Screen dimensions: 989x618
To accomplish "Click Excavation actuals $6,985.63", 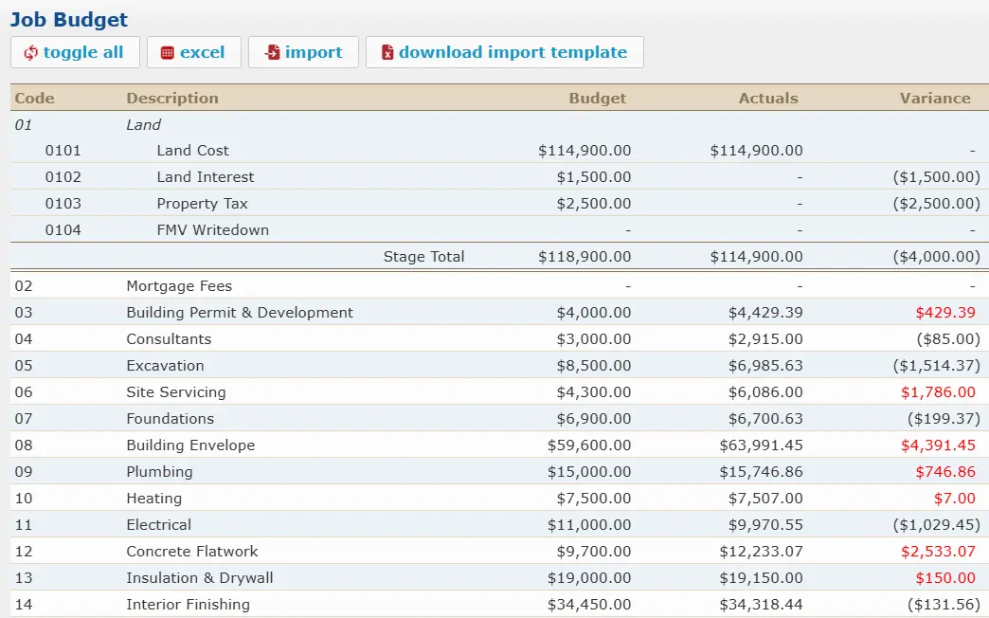I will pyautogui.click(x=765, y=365).
